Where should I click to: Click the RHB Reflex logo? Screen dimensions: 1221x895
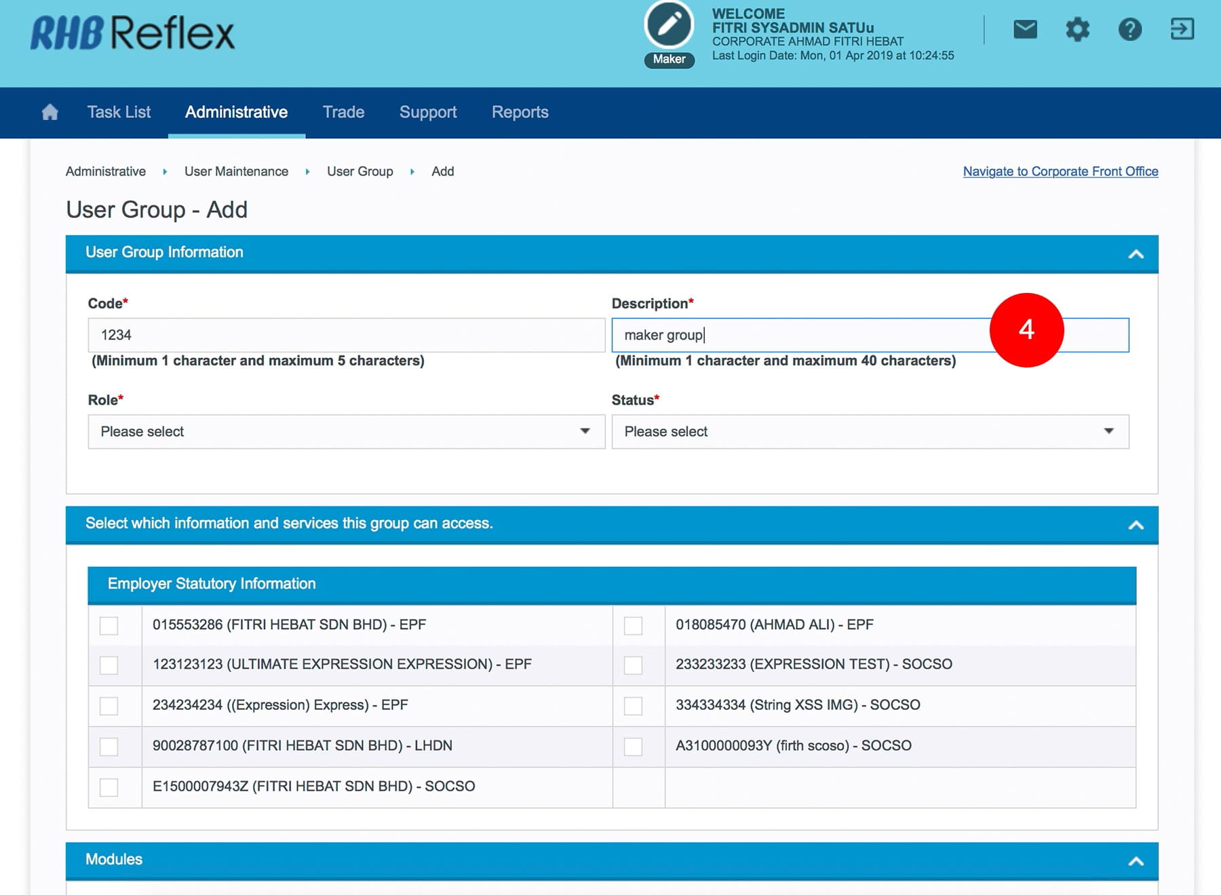click(x=132, y=33)
